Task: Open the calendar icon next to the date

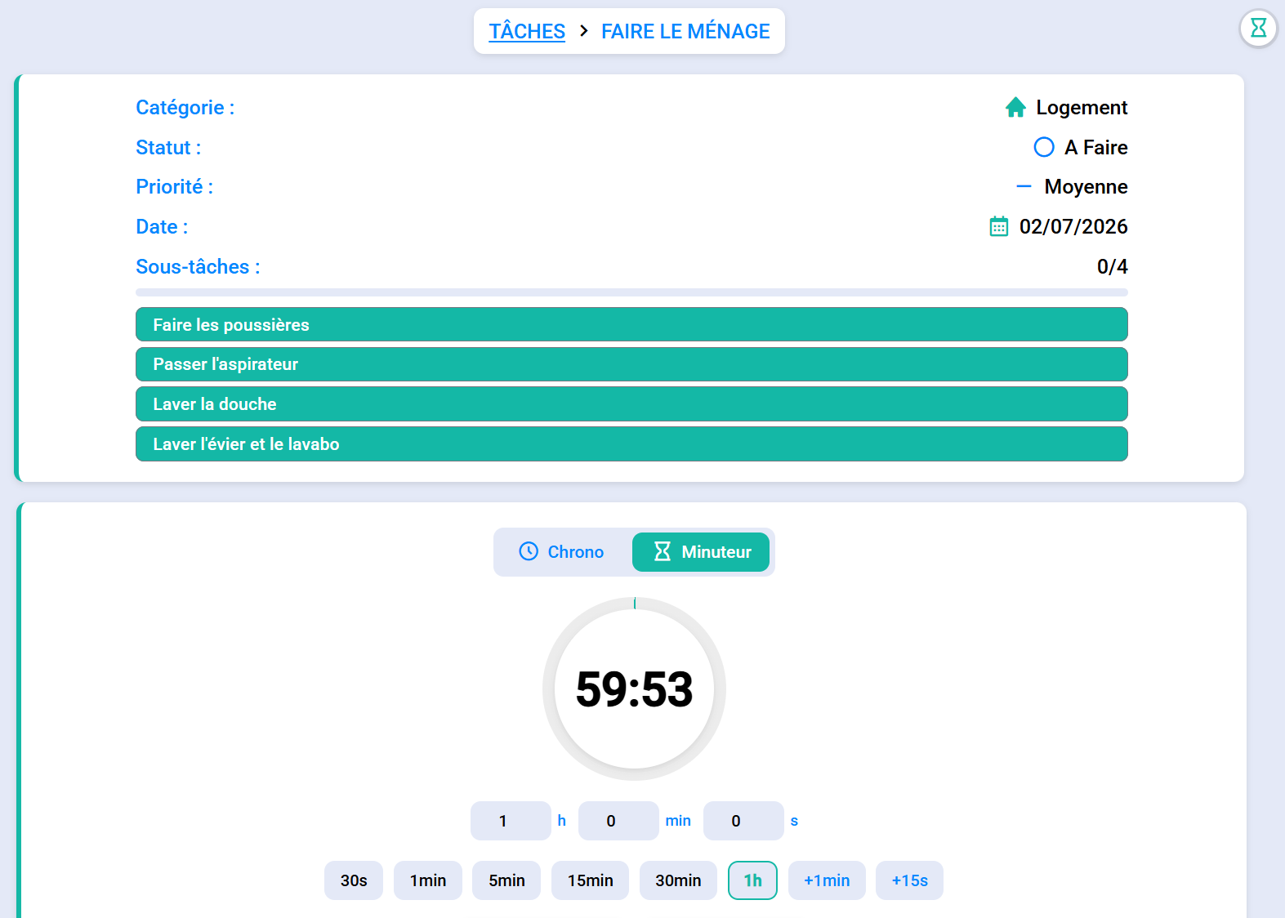Action: 998,226
